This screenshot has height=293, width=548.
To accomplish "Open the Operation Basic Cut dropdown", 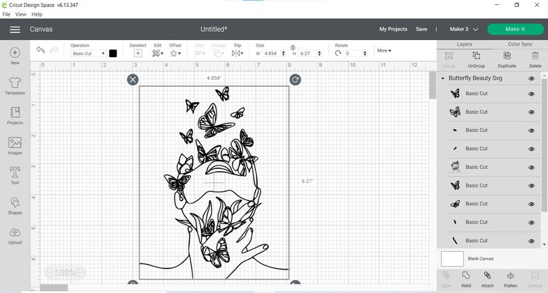I will point(88,54).
